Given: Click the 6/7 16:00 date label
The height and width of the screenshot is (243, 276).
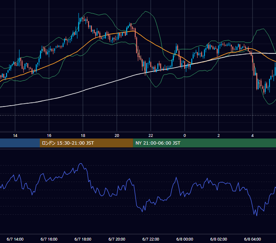Looking at the screenshot, I should tap(49, 239).
